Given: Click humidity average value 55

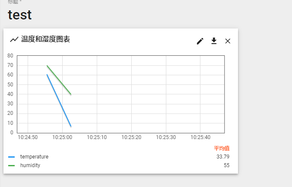Looking at the screenshot, I should tap(226, 165).
